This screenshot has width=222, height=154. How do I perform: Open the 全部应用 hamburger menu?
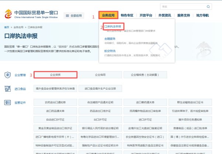click(x=74, y=15)
